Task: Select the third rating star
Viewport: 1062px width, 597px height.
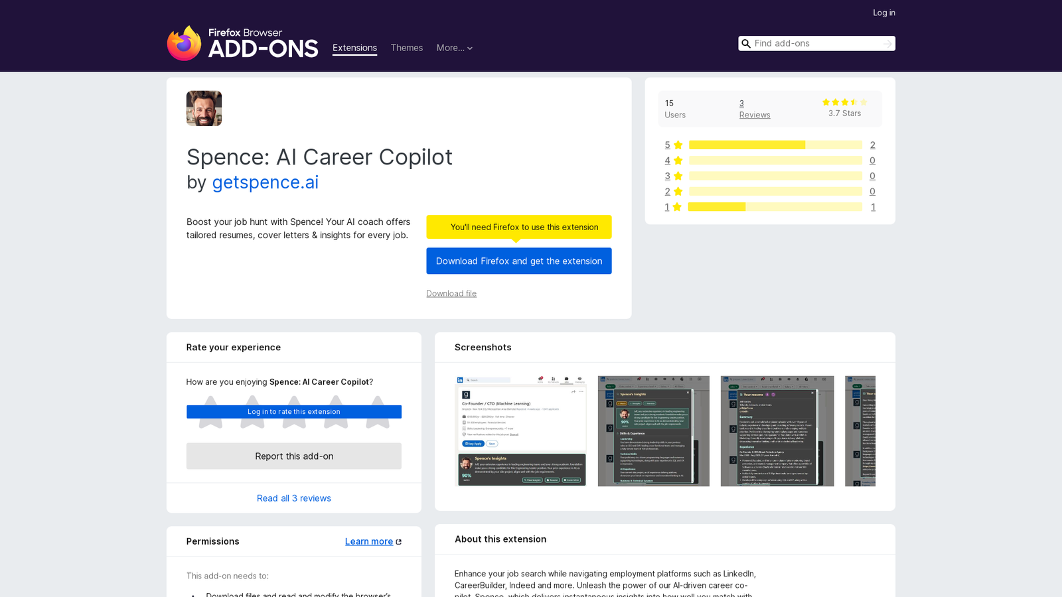Action: click(x=294, y=412)
